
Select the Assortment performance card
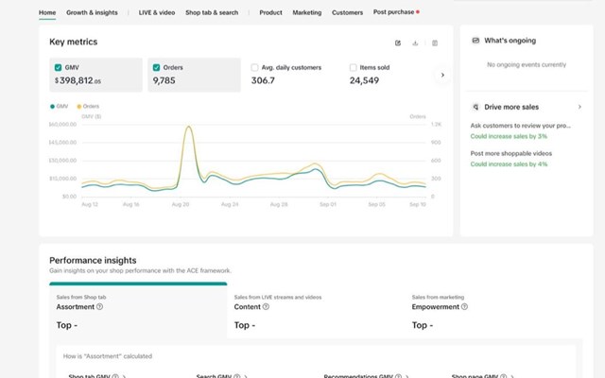coord(138,311)
